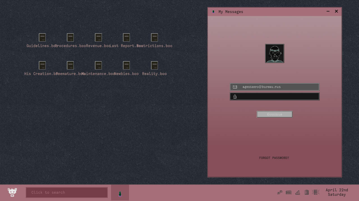Open the Last Report.boo file
The width and height of the screenshot is (359, 201).
click(x=126, y=37)
